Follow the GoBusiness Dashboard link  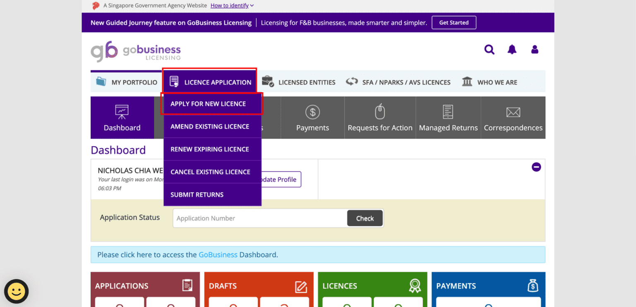point(218,255)
